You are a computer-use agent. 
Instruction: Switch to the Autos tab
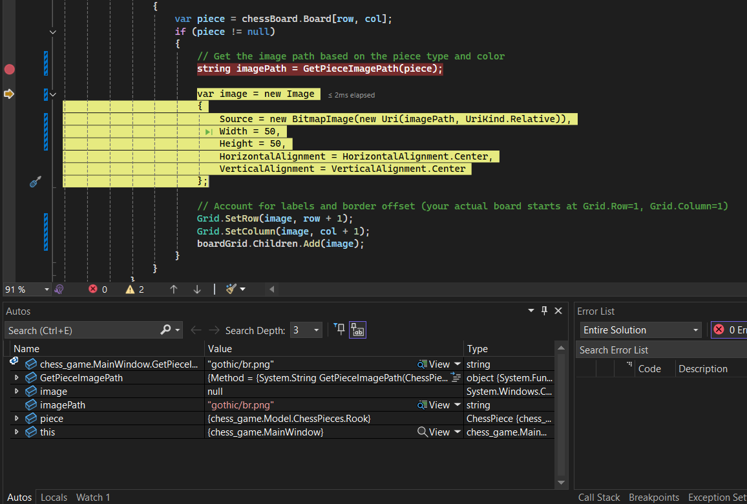pyautogui.click(x=19, y=498)
